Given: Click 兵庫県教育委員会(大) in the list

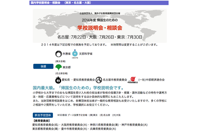Looking at the screenshot, I should 103,129.
